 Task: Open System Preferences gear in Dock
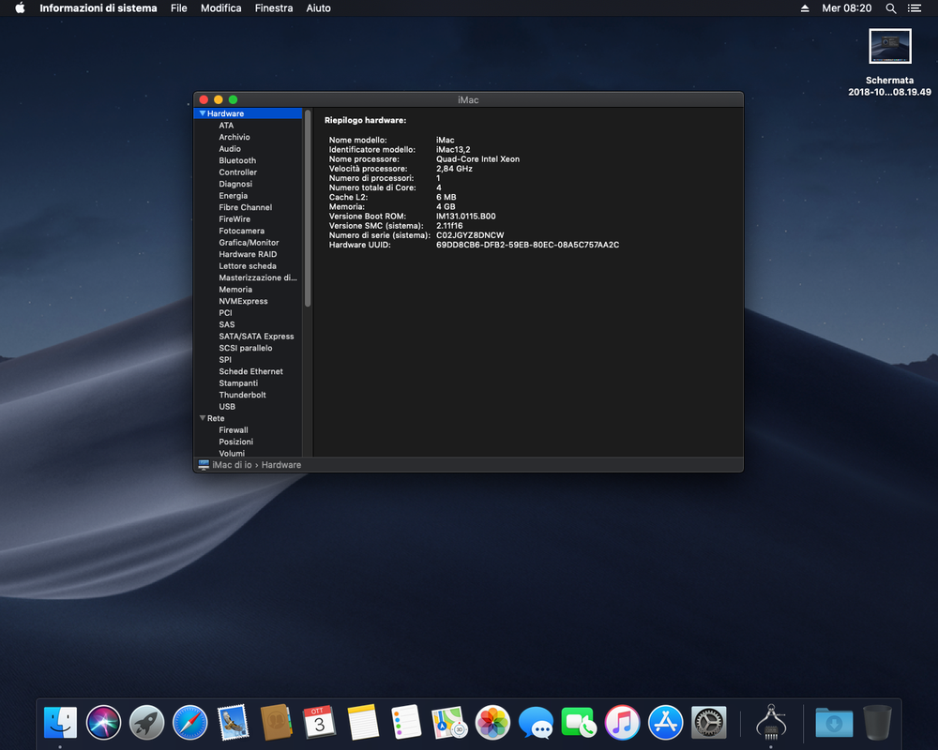[x=709, y=723]
